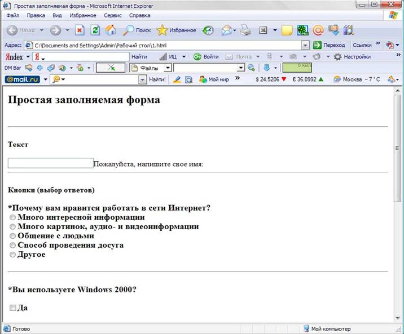This screenshot has height=334, width=404.
Task: Open the Back button history dropdown
Action: pyautogui.click(x=42, y=30)
